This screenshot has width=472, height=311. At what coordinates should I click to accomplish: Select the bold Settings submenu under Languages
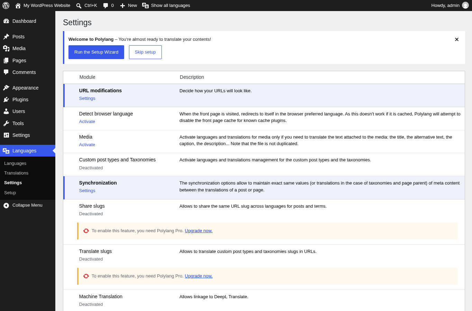click(x=13, y=183)
